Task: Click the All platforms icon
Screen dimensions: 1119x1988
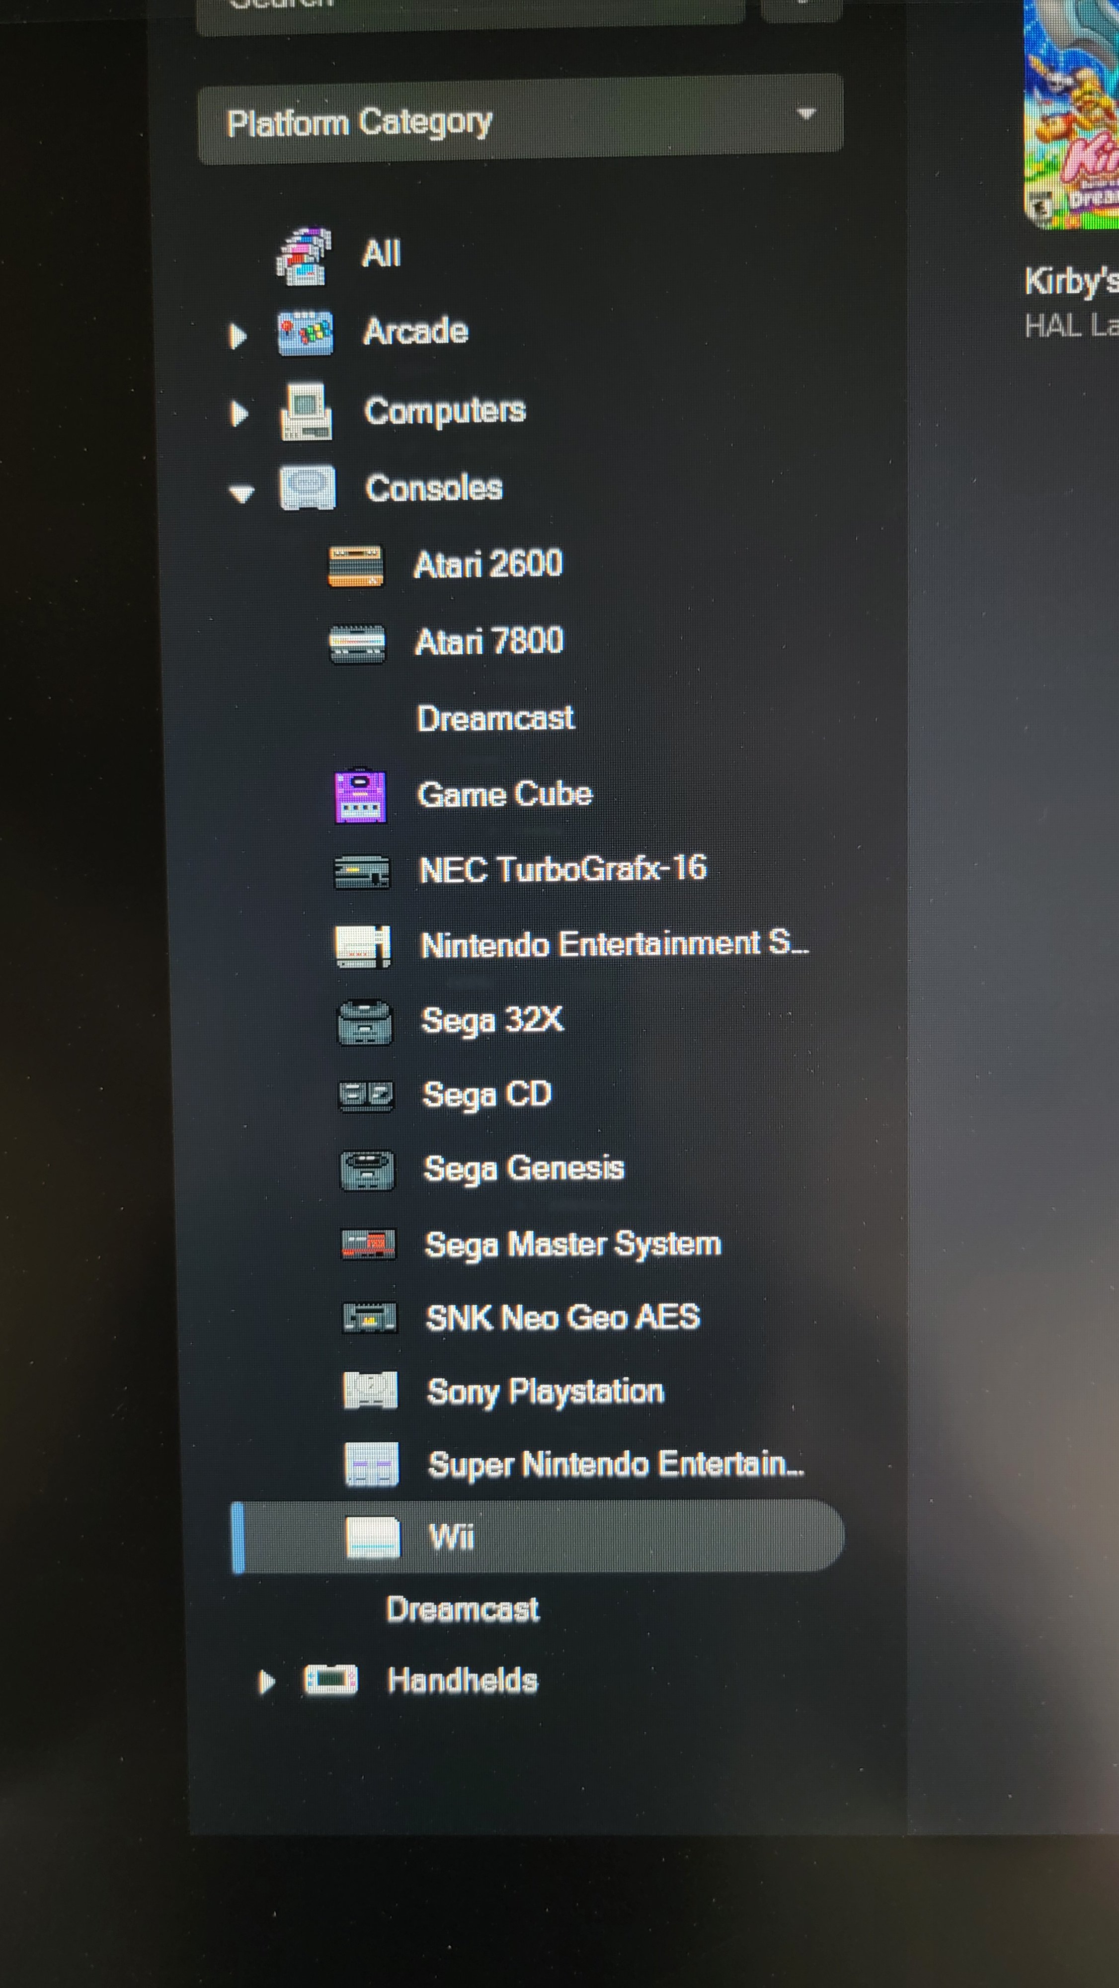Action: pyautogui.click(x=304, y=256)
